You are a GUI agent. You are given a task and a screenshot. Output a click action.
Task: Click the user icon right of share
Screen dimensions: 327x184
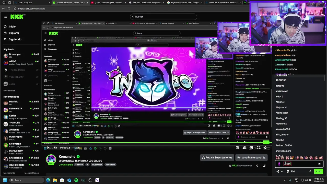[264, 166]
